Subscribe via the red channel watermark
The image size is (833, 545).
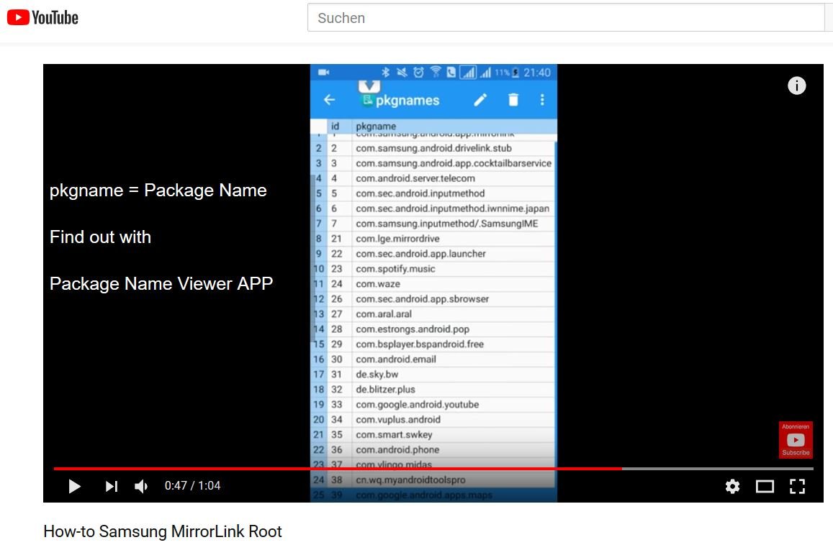pyautogui.click(x=796, y=440)
